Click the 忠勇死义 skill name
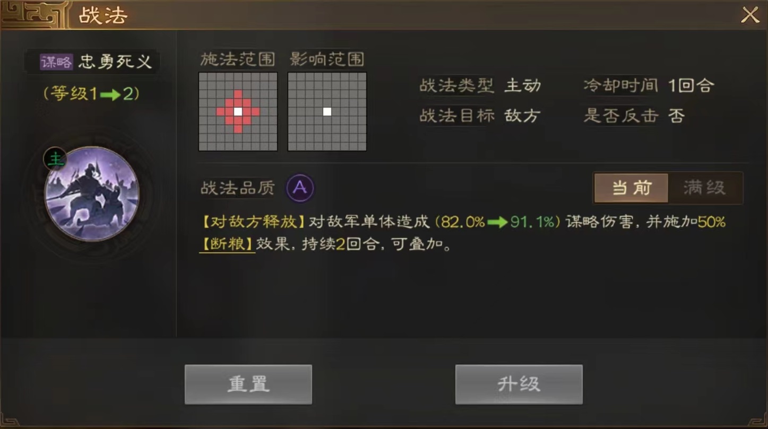Screen dimensions: 768x429 115,62
